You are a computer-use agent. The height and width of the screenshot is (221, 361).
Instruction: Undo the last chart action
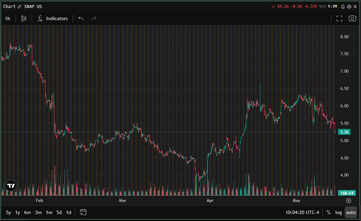(x=81, y=18)
